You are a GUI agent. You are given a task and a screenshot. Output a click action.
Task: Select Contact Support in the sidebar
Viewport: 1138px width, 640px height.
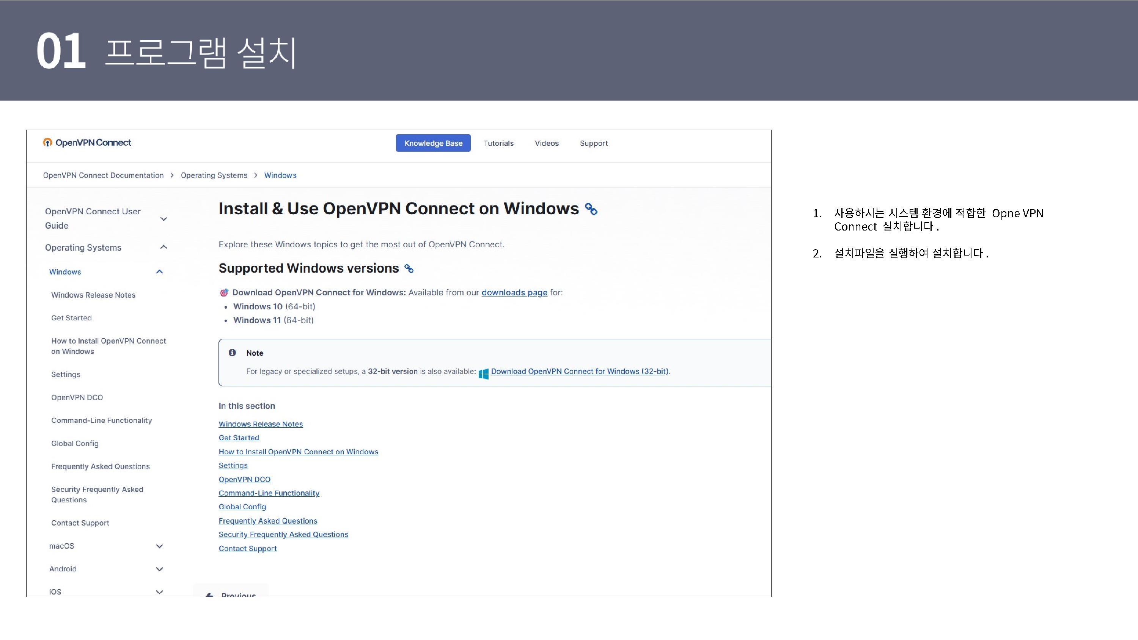pos(80,523)
